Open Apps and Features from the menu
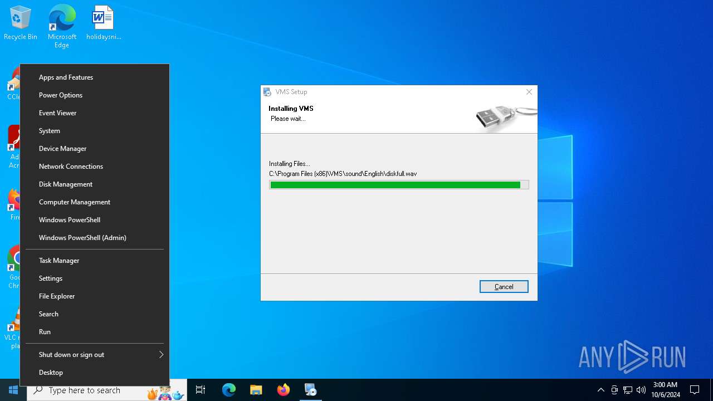 click(x=95, y=77)
